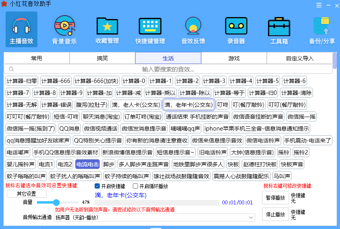The height and width of the screenshot is (229, 340).
Task: Play the QQ特别关心提示音 sound
Action: (98, 140)
